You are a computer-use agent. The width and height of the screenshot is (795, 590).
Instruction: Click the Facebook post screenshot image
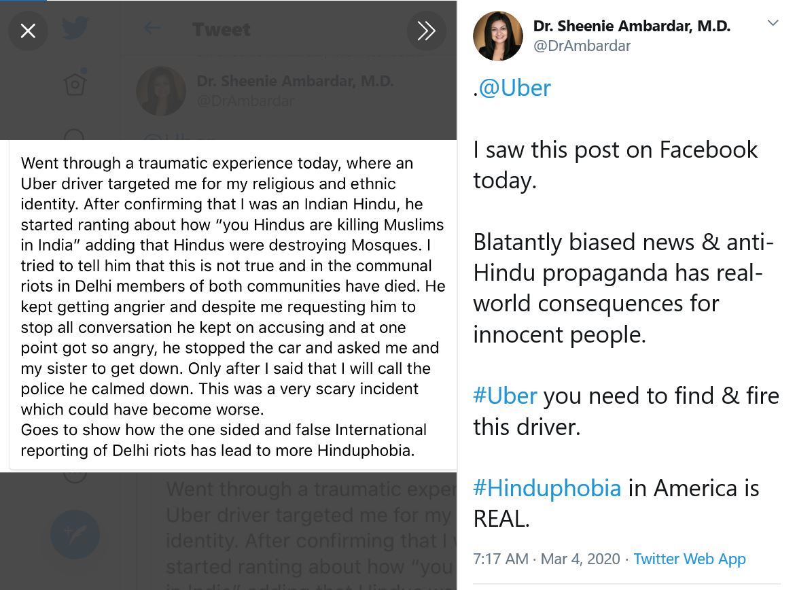(232, 306)
